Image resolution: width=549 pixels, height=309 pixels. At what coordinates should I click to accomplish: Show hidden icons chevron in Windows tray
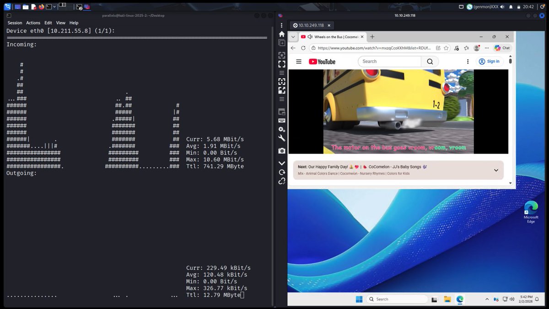point(487,299)
